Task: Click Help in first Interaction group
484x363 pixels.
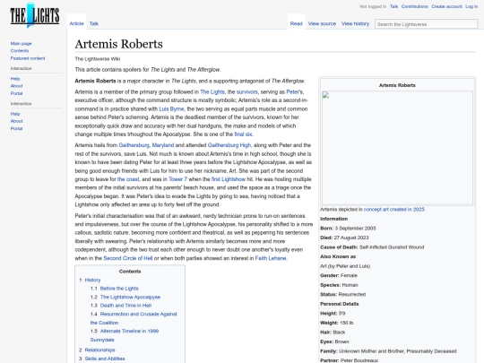Action: 15,79
